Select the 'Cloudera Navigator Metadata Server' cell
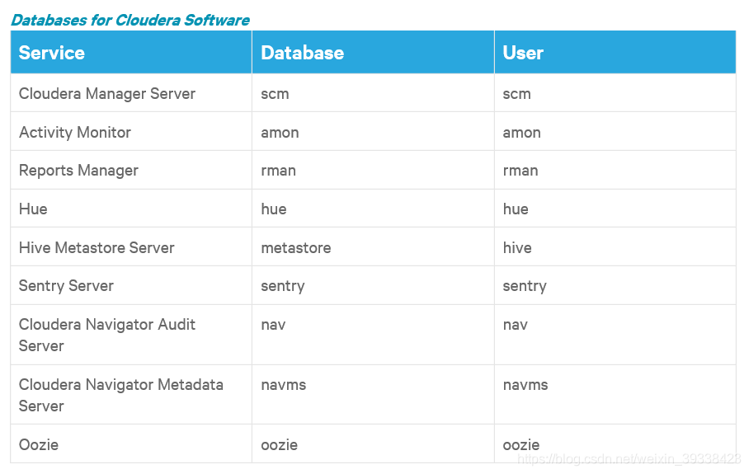The height and width of the screenshot is (474, 749). [131, 395]
